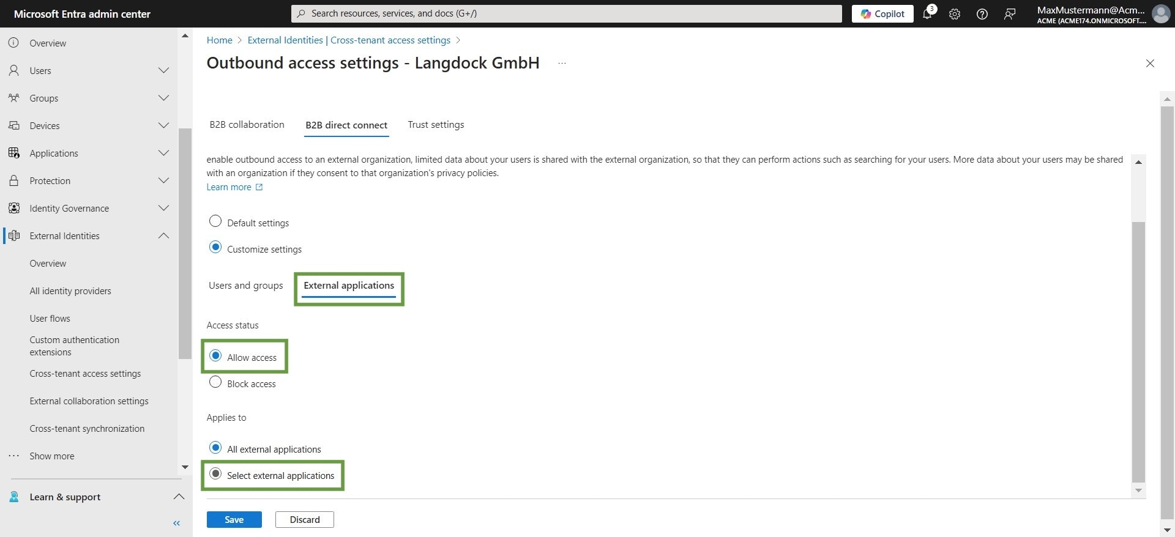Click the feedback person icon near the avatar
Screen dimensions: 1175x537
1010,13
